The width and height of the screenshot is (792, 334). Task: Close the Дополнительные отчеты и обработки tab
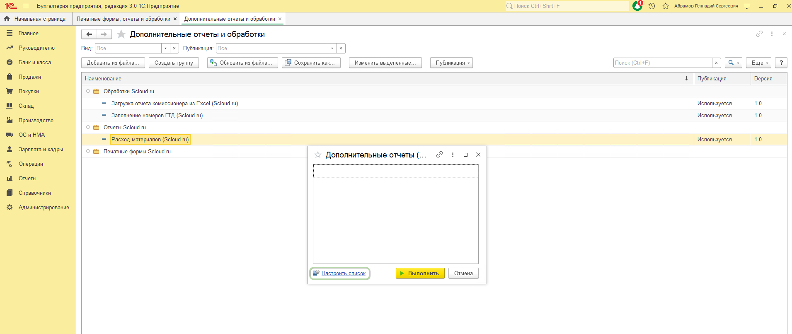click(280, 19)
